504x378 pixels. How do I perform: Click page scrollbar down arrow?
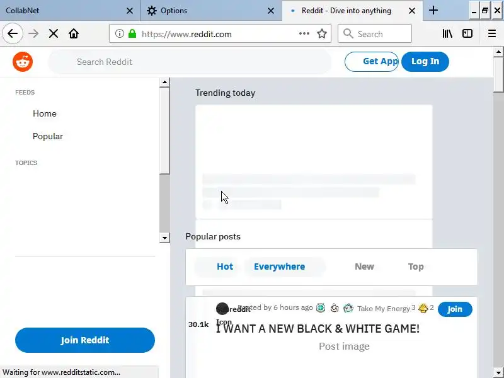498,373
